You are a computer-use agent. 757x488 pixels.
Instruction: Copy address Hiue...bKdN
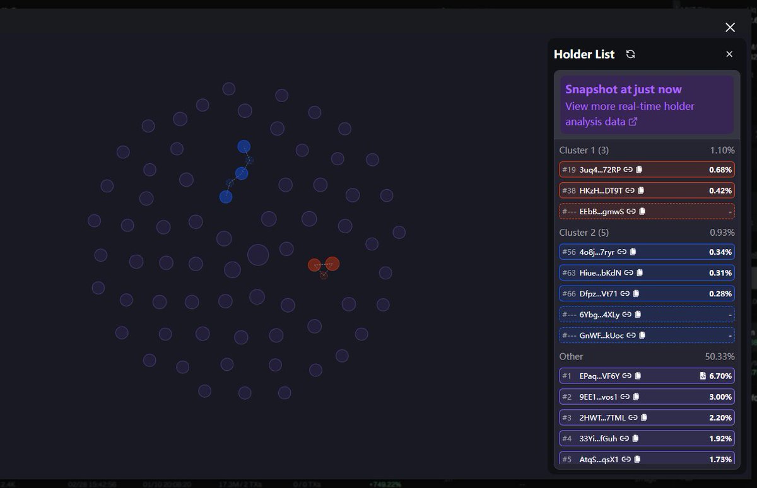(640, 273)
